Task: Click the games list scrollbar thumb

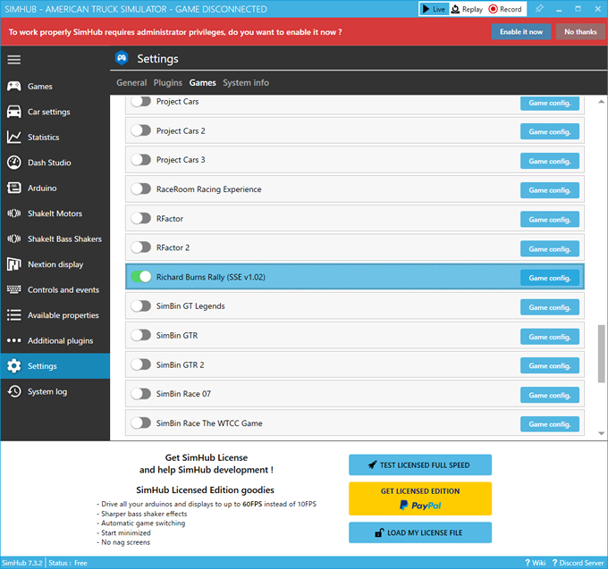Action: coord(602,354)
